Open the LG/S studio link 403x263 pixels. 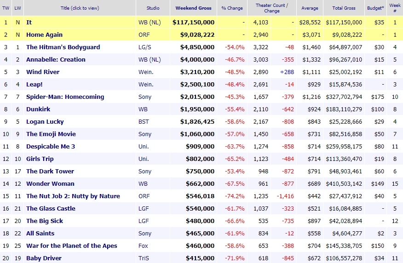click(x=145, y=47)
